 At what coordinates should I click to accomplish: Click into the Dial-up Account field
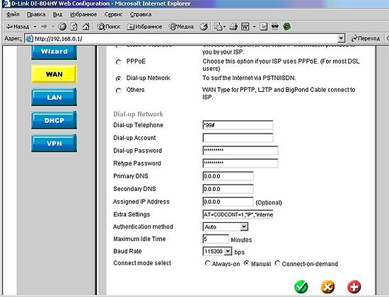click(238, 138)
